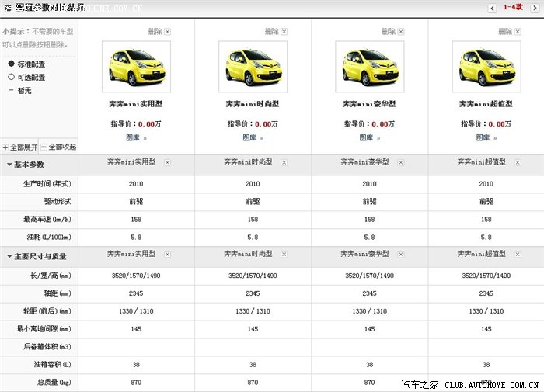Go to previous models with left arrow
544x392 pixels.
coord(492,8)
